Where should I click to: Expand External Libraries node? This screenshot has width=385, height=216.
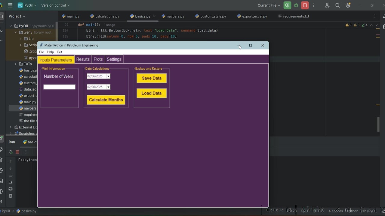pos(11,127)
